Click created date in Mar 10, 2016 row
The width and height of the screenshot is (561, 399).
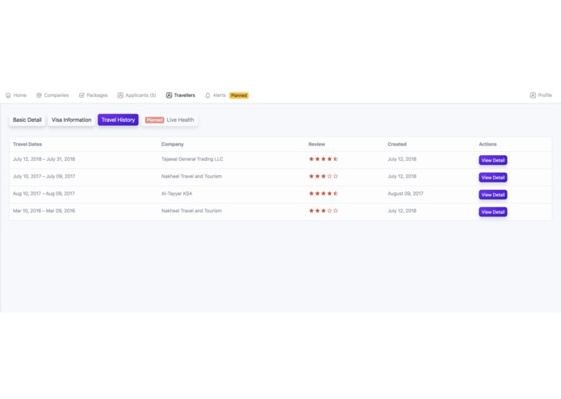[402, 211]
